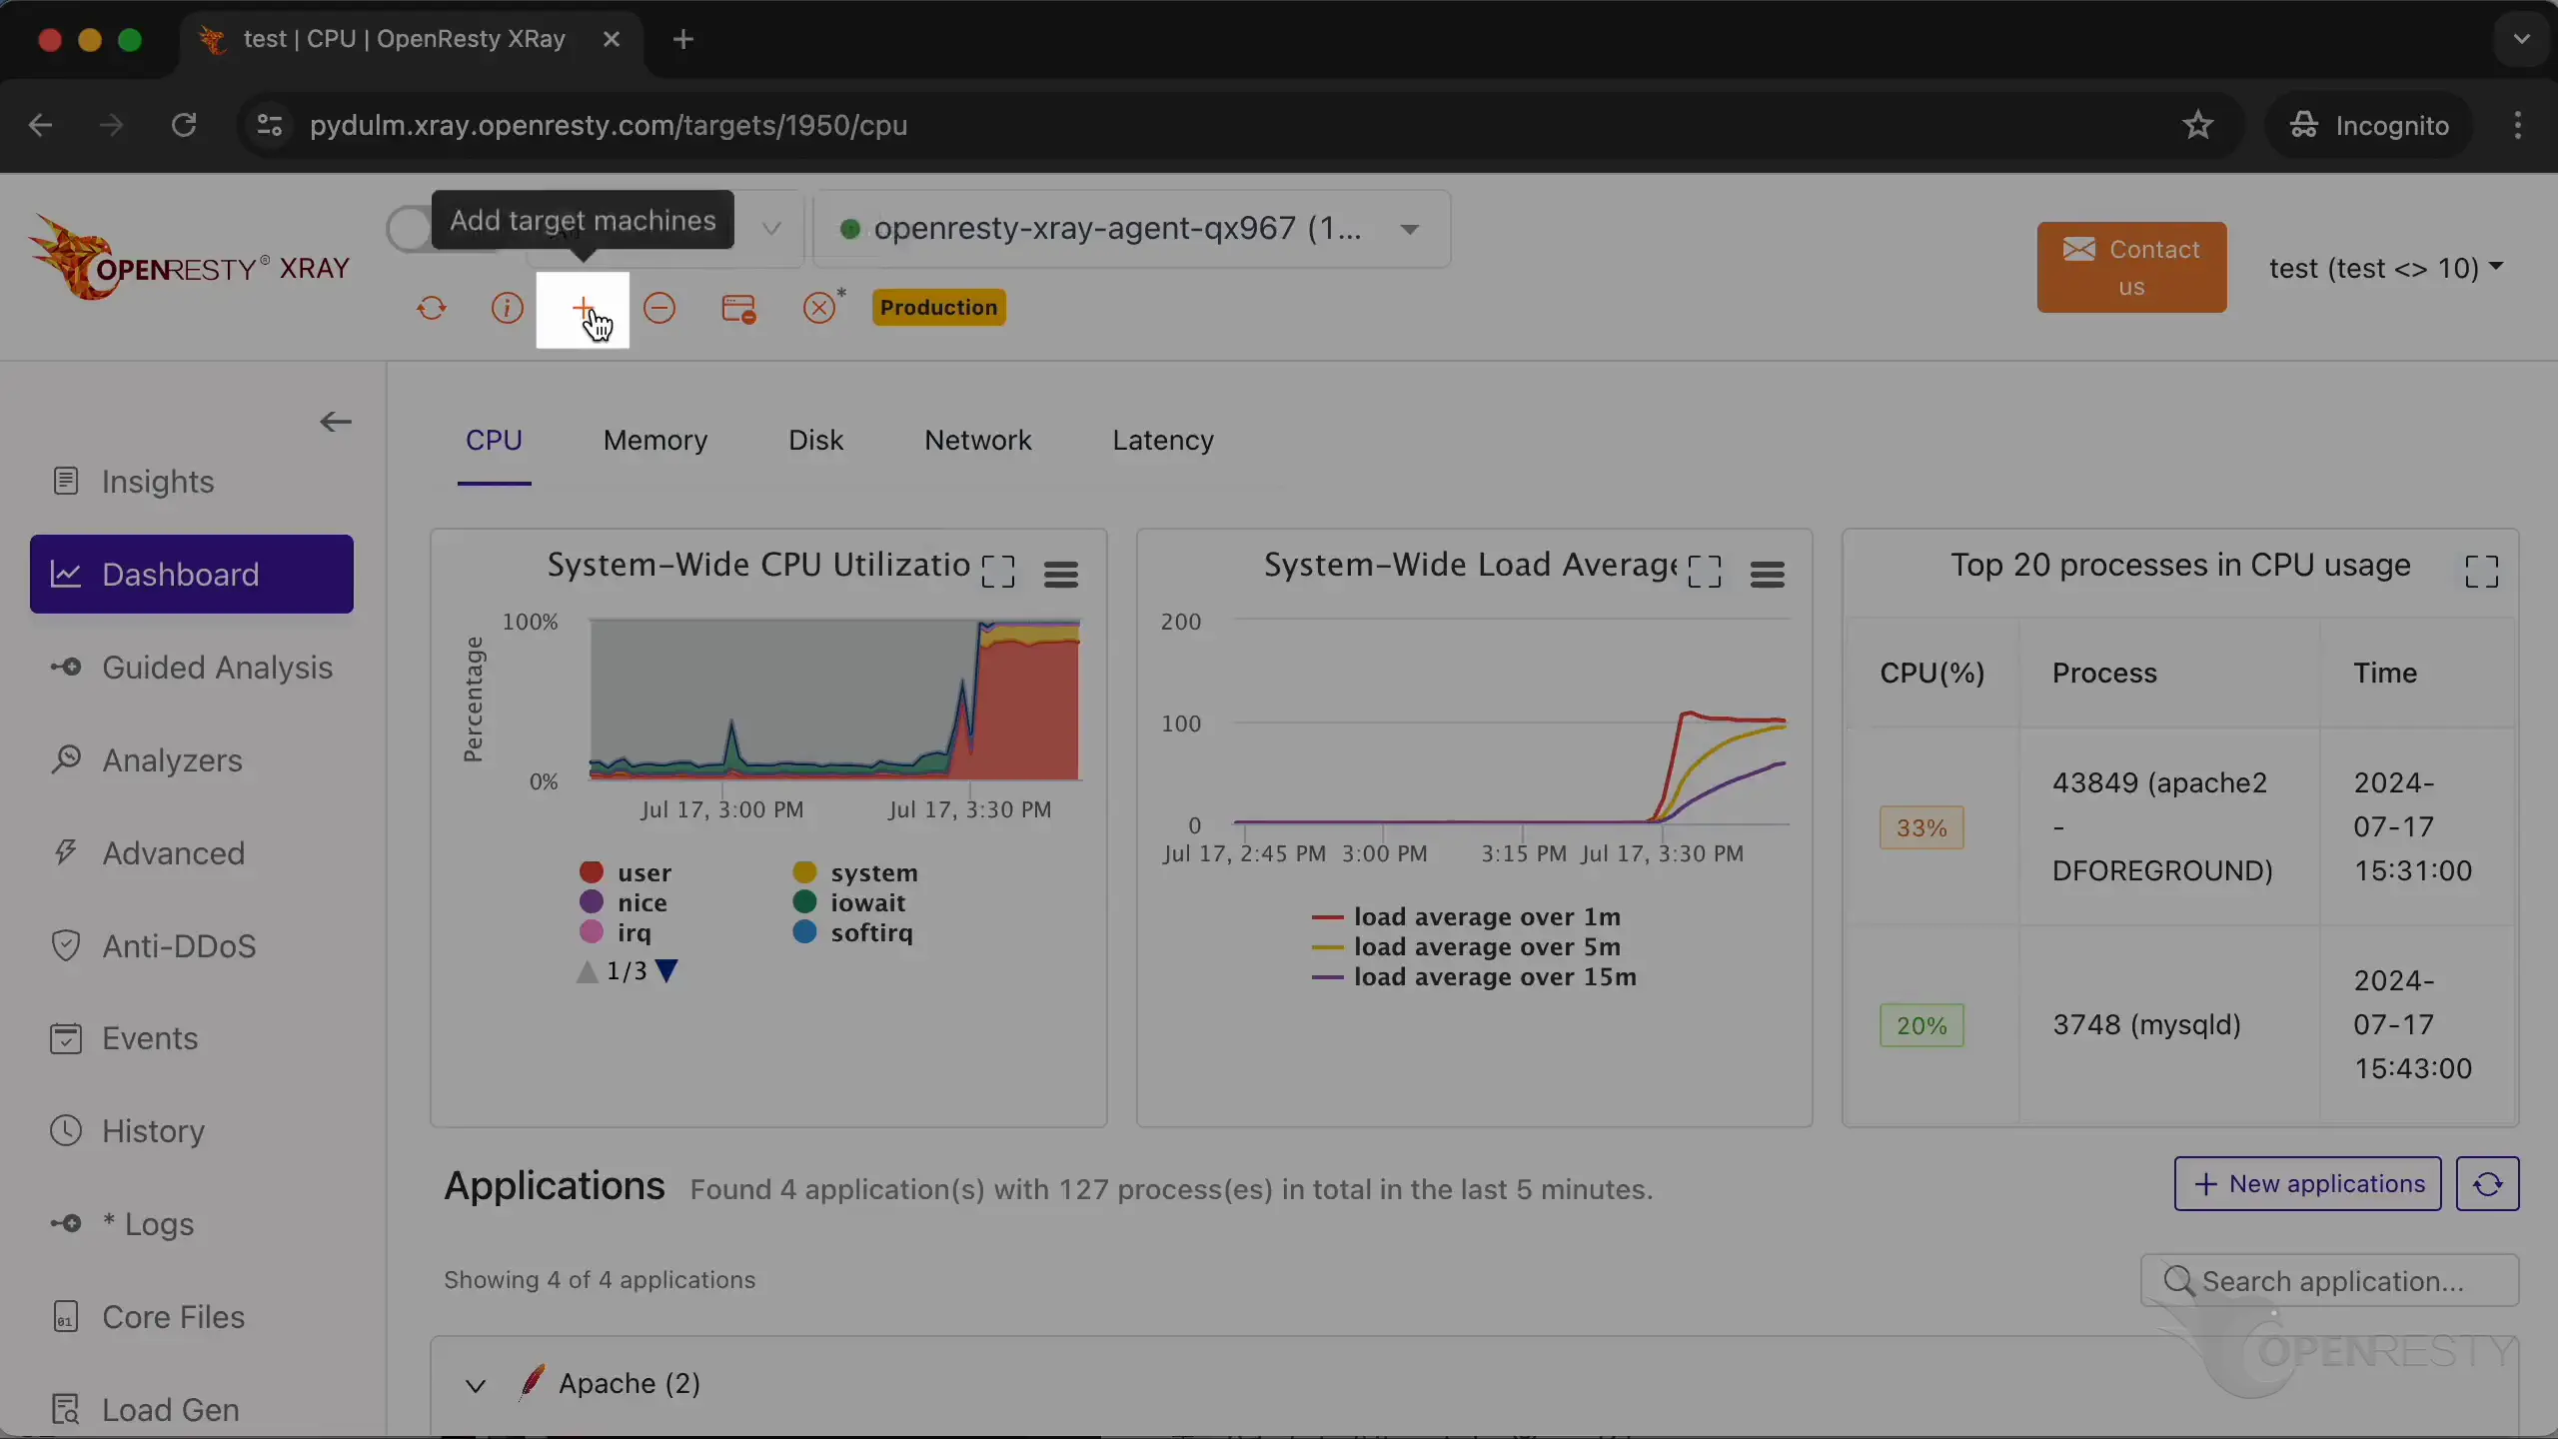Click the Search application input field
The height and width of the screenshot is (1439, 2558).
point(2332,1281)
